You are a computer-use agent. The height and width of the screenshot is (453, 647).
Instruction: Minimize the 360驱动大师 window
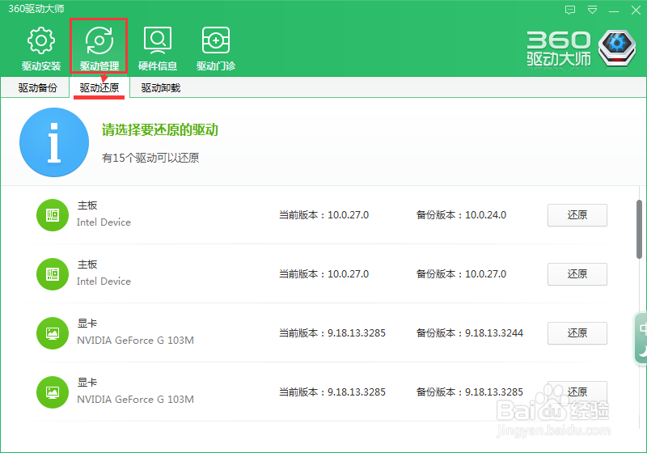click(x=614, y=11)
